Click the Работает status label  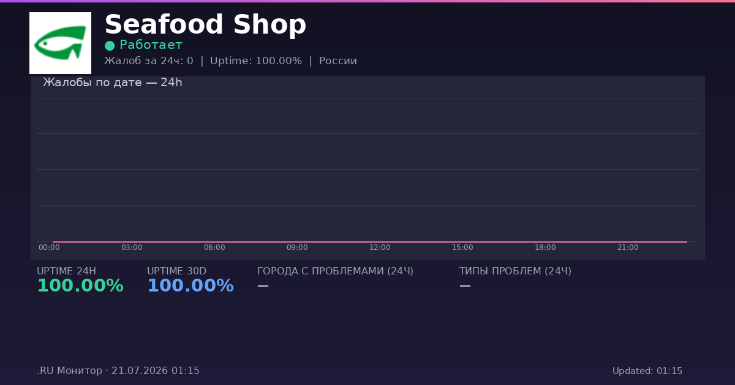click(151, 45)
